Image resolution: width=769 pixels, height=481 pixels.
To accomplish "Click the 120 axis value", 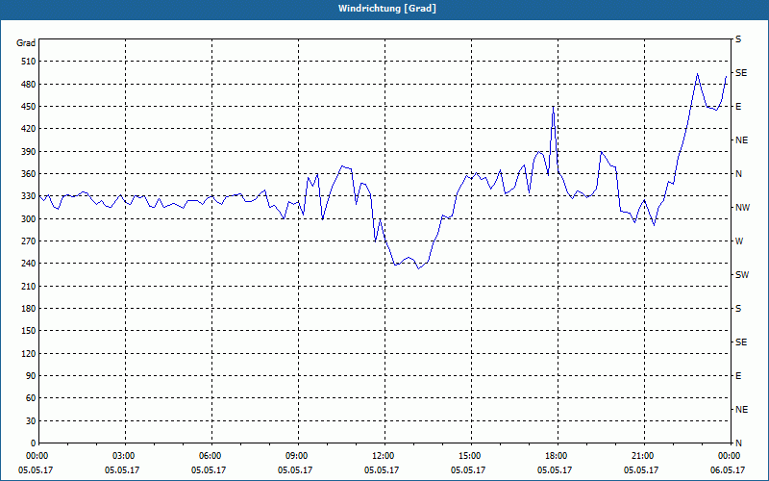I will (28, 353).
